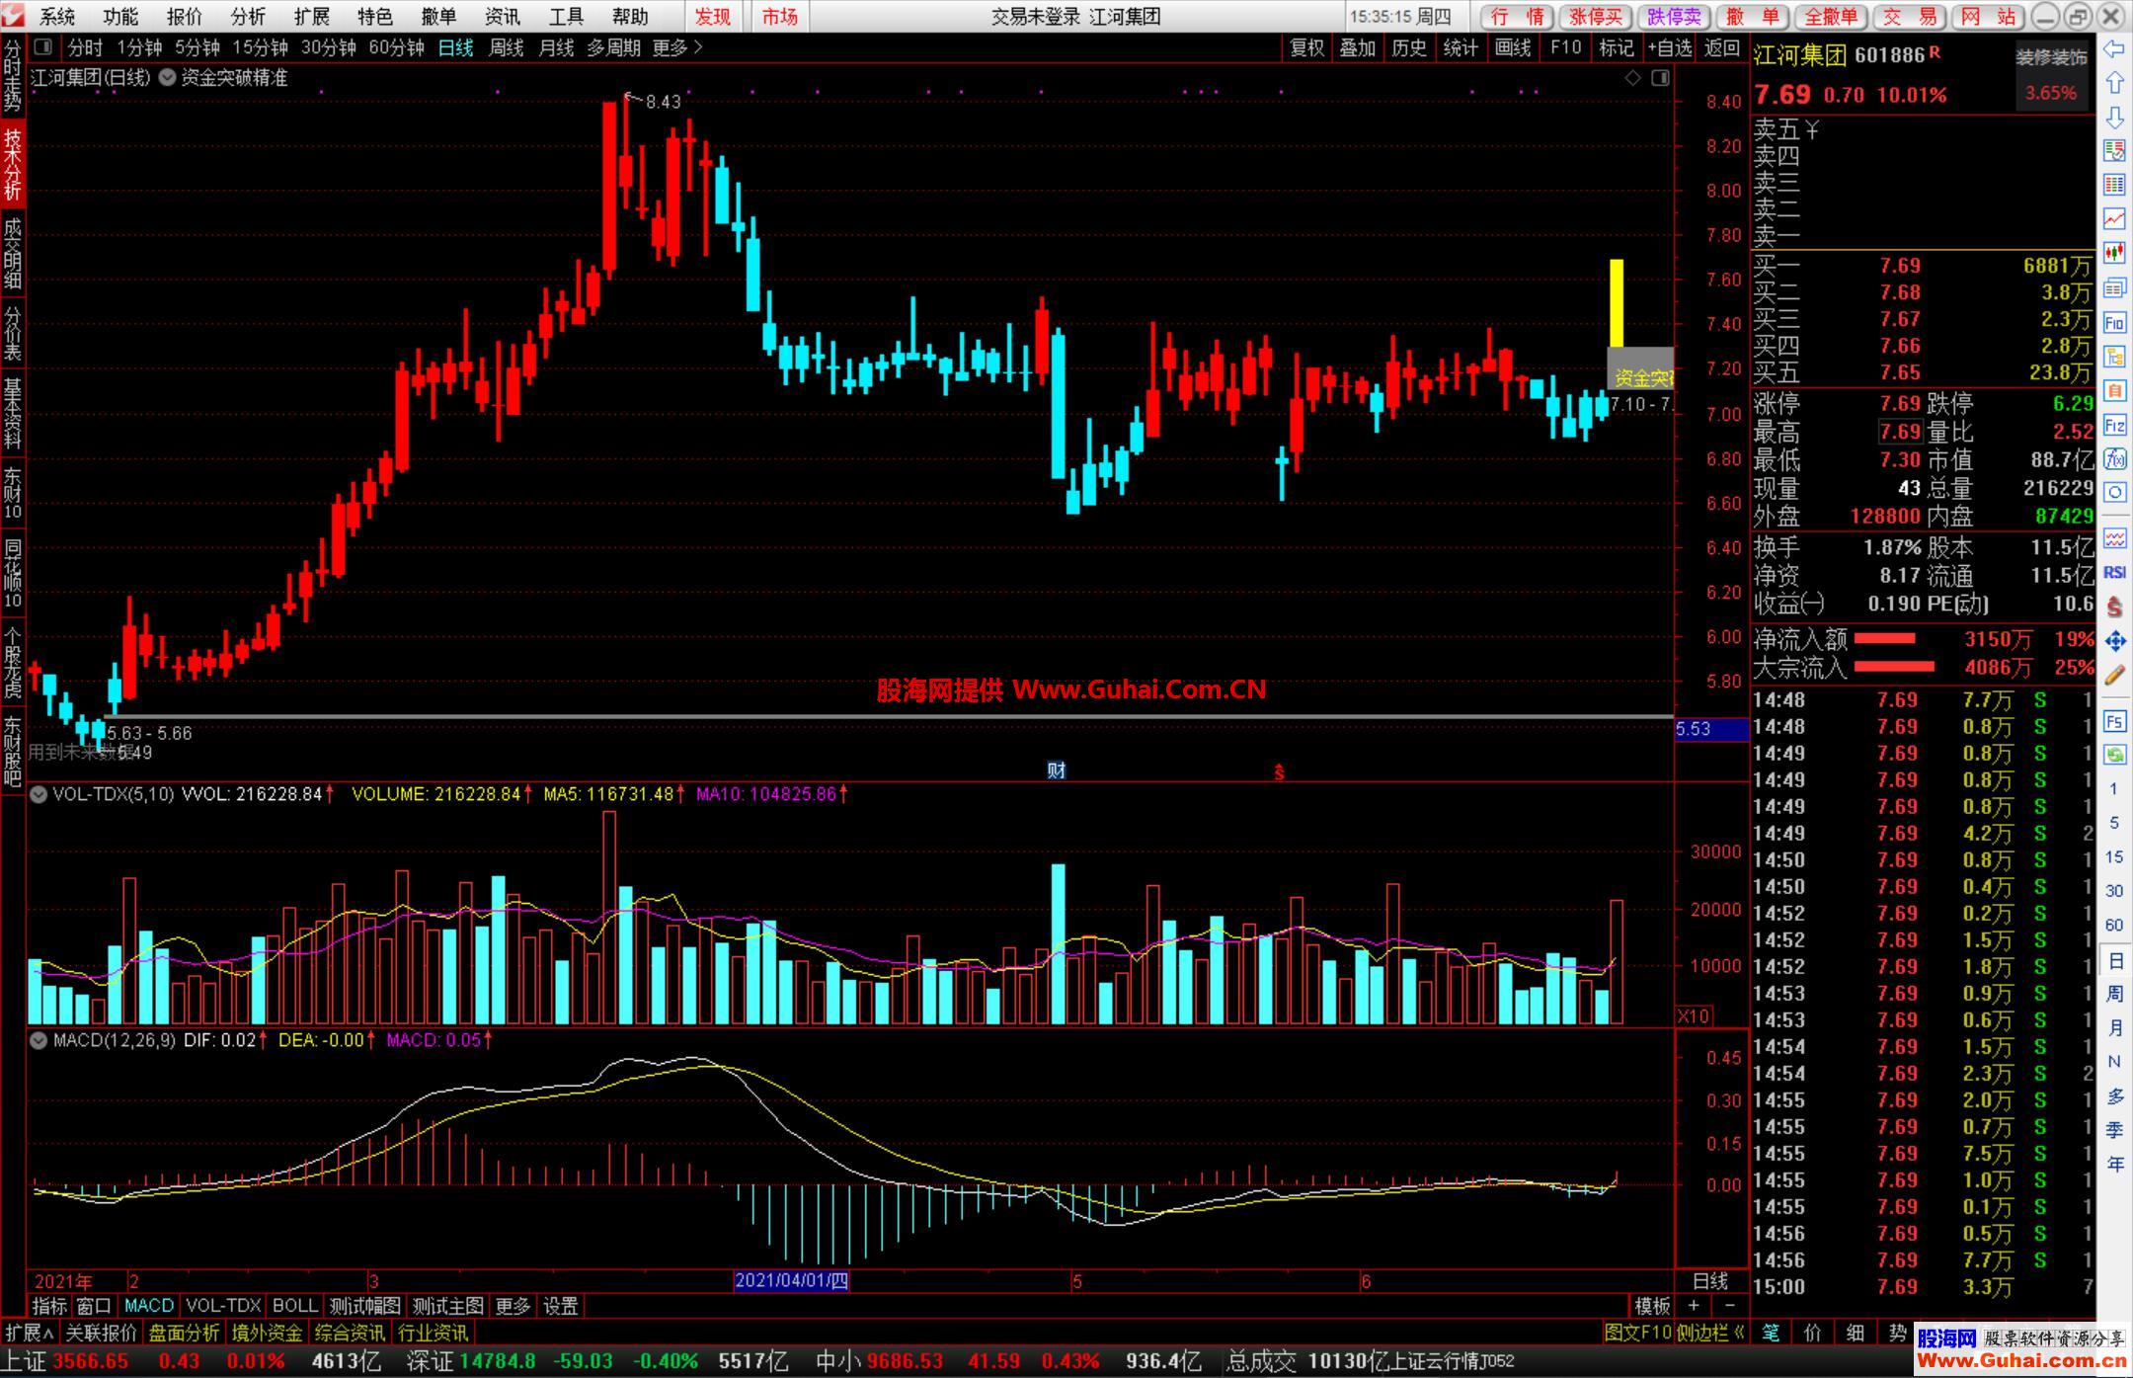Click the split window icon at chart top-right

pos(1661,77)
